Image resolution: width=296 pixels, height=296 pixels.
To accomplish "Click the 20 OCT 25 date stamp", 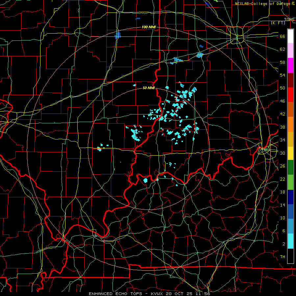I will pyautogui.click(x=179, y=294).
